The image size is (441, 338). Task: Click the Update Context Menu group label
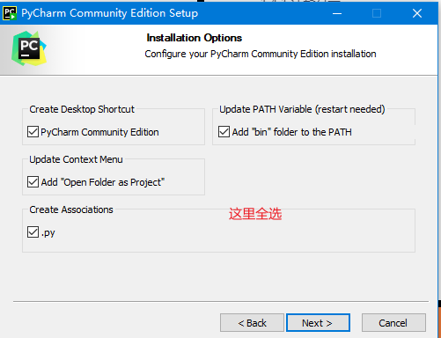click(76, 159)
